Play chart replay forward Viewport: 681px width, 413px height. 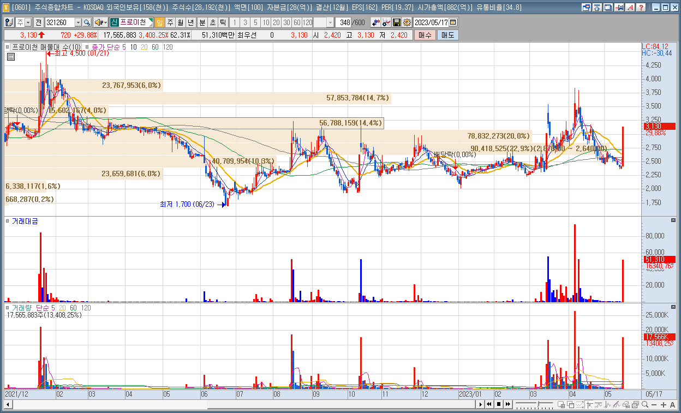[480, 404]
